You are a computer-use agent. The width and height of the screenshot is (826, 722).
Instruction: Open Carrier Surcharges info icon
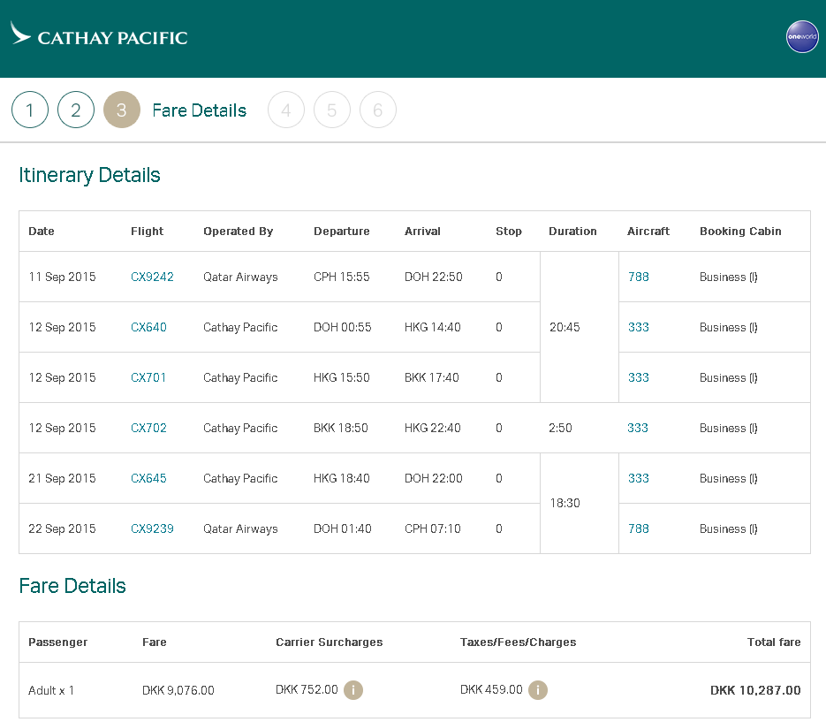[x=353, y=690]
